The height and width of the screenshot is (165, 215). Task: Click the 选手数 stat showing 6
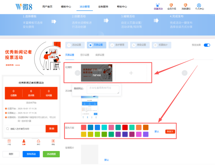(31, 93)
